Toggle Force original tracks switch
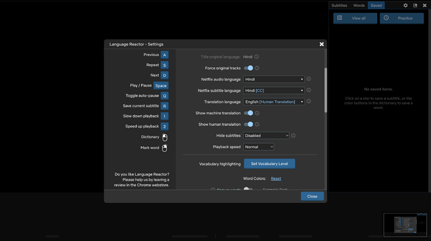This screenshot has height=241, width=431. point(249,68)
